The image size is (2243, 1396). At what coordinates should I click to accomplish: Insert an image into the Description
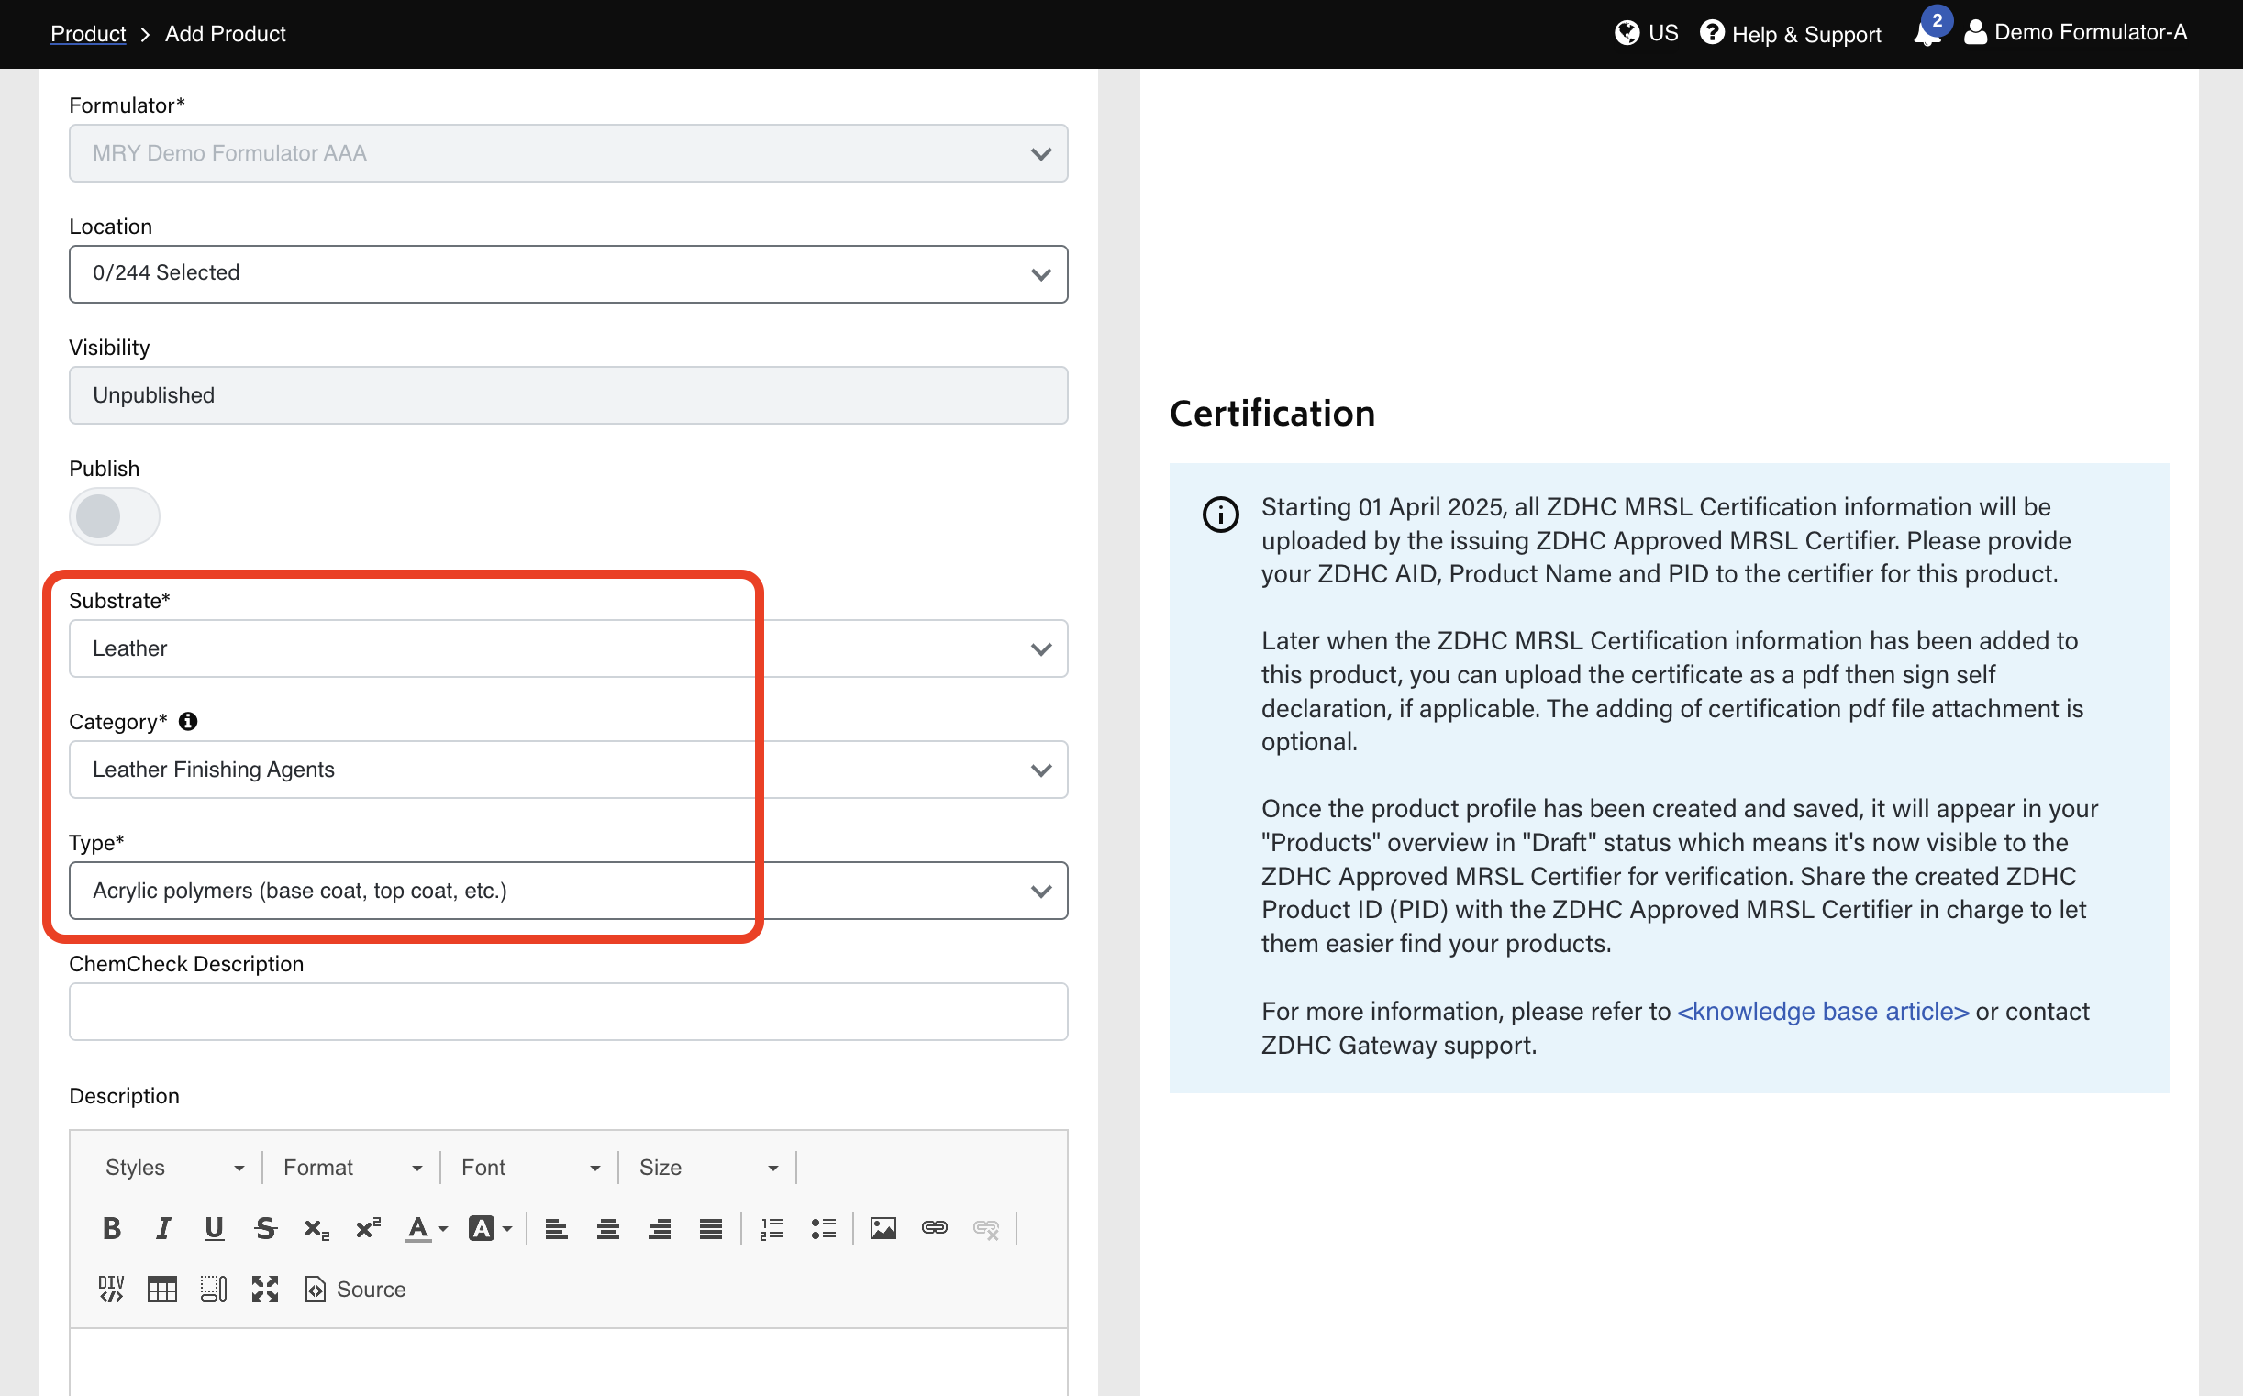pyautogui.click(x=883, y=1228)
